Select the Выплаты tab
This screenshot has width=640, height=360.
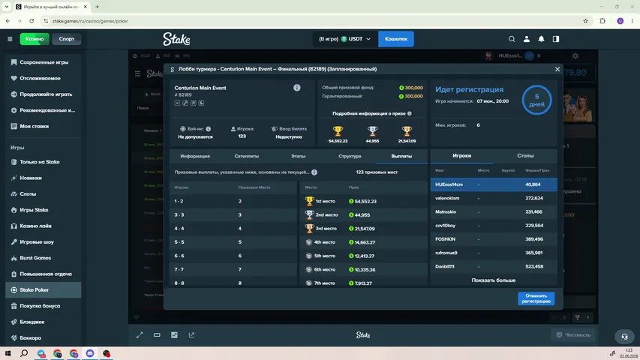401,156
